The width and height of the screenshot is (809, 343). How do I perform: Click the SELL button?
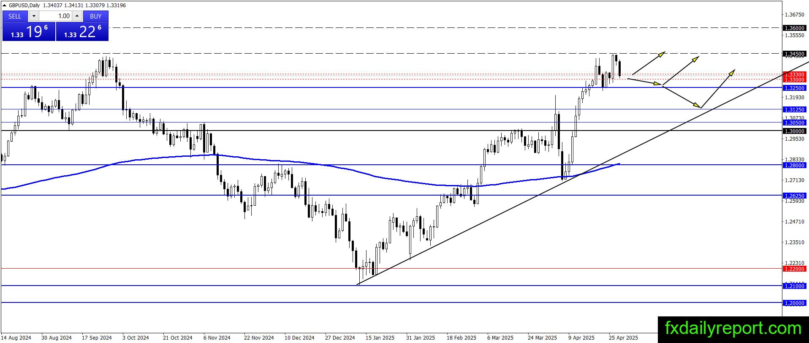tap(15, 16)
